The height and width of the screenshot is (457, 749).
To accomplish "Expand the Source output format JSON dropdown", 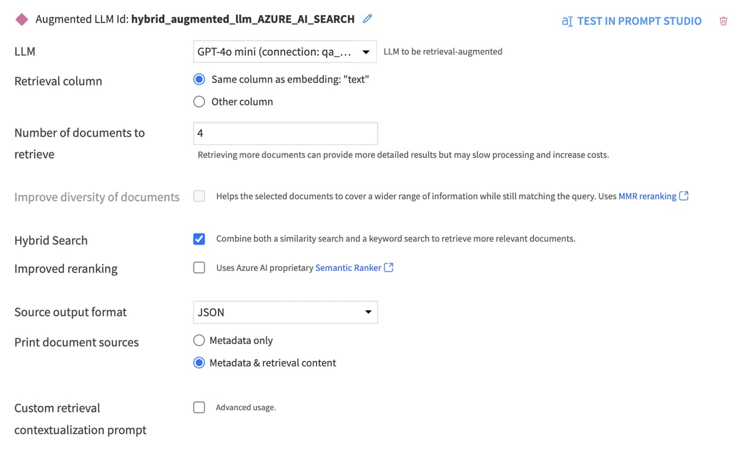I will [285, 312].
